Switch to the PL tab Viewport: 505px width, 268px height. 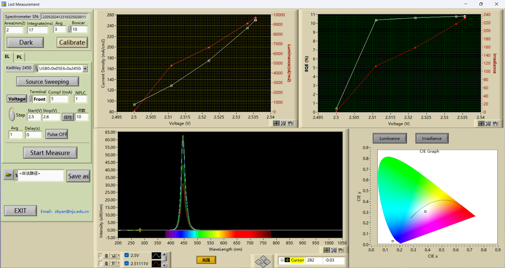[x=19, y=57]
